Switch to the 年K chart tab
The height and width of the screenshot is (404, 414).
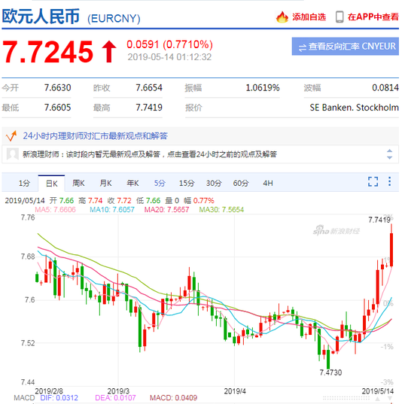(x=132, y=183)
